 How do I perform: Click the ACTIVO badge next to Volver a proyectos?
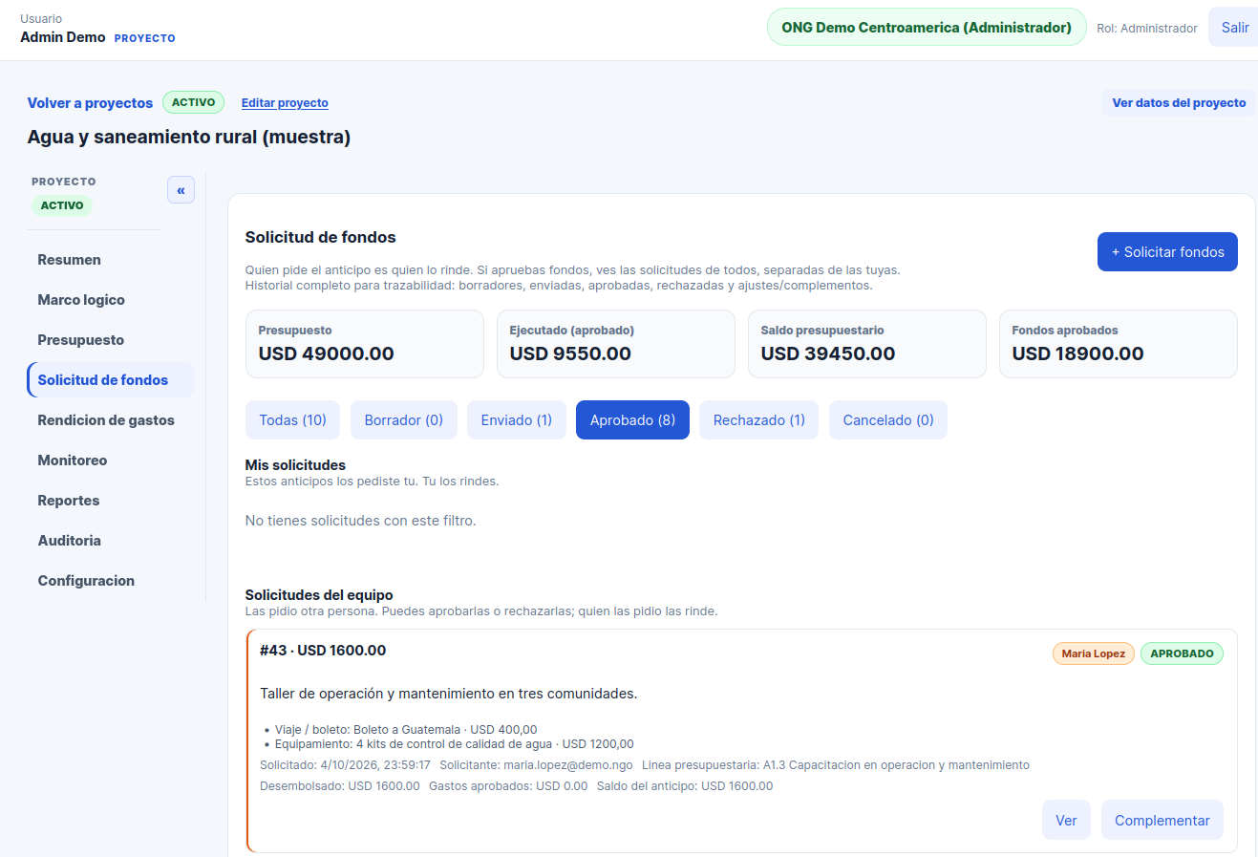click(x=194, y=102)
